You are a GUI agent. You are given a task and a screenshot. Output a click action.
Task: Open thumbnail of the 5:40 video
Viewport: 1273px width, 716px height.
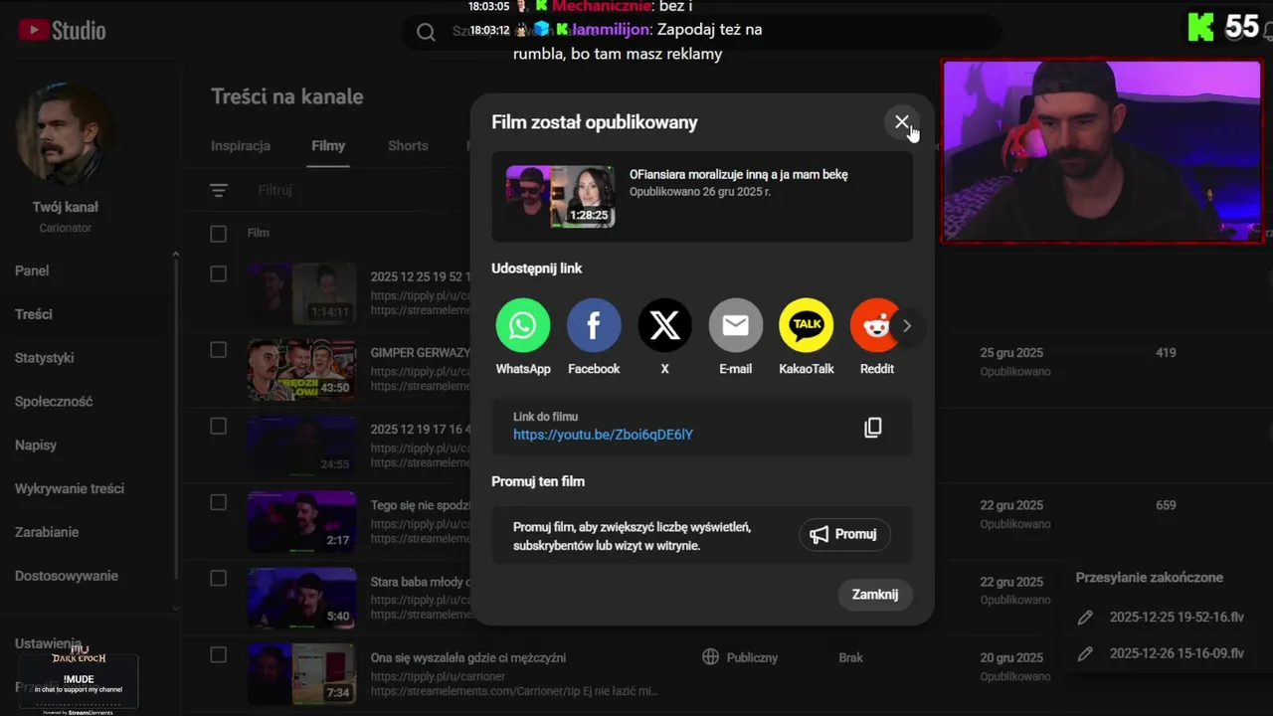301,598
